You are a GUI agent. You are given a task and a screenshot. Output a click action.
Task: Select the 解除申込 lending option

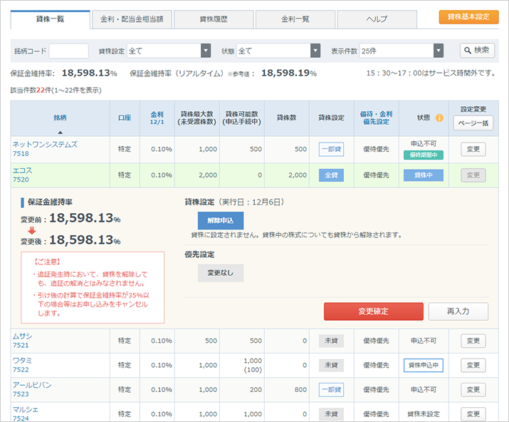[221, 220]
